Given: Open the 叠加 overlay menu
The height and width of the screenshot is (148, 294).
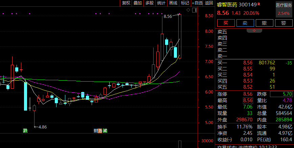Looking at the screenshot, I should coord(138,3).
